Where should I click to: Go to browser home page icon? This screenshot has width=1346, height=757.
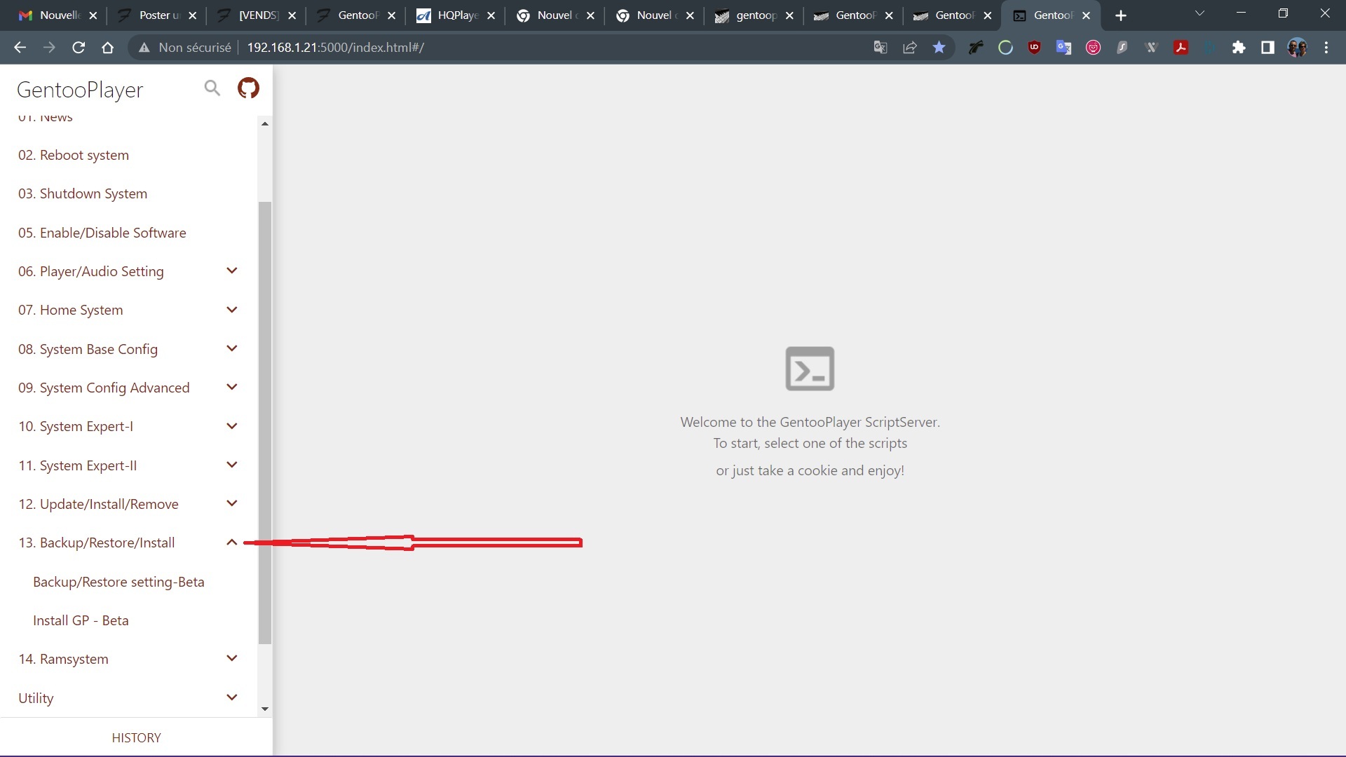pyautogui.click(x=107, y=48)
